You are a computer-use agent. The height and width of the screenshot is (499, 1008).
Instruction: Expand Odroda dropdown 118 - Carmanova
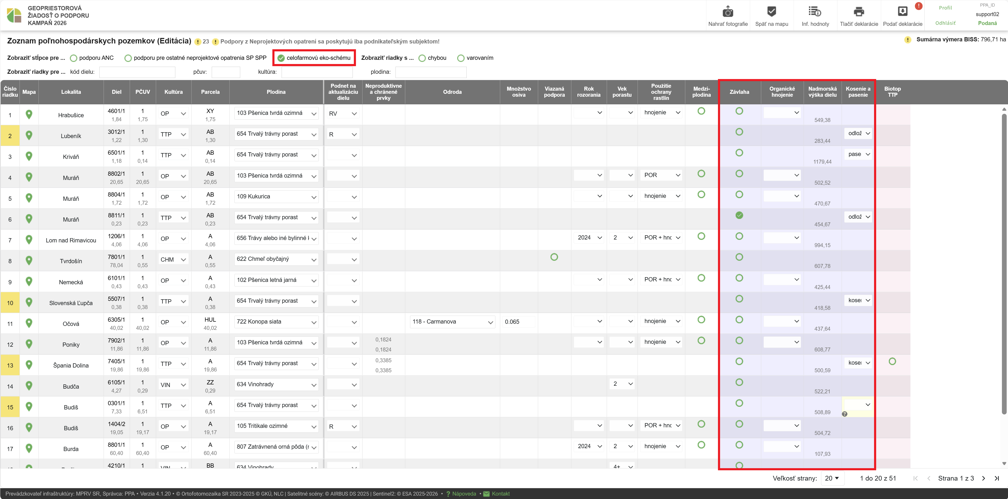[452, 322]
